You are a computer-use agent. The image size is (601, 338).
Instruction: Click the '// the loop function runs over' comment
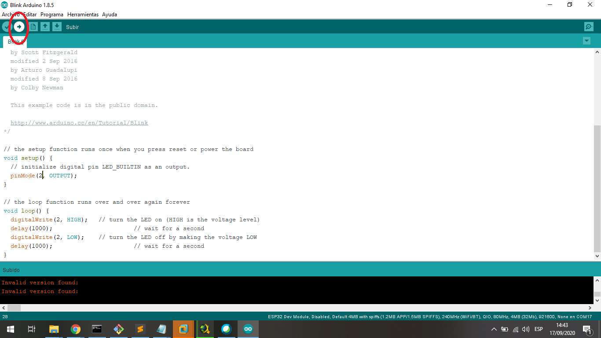pyautogui.click(x=97, y=202)
